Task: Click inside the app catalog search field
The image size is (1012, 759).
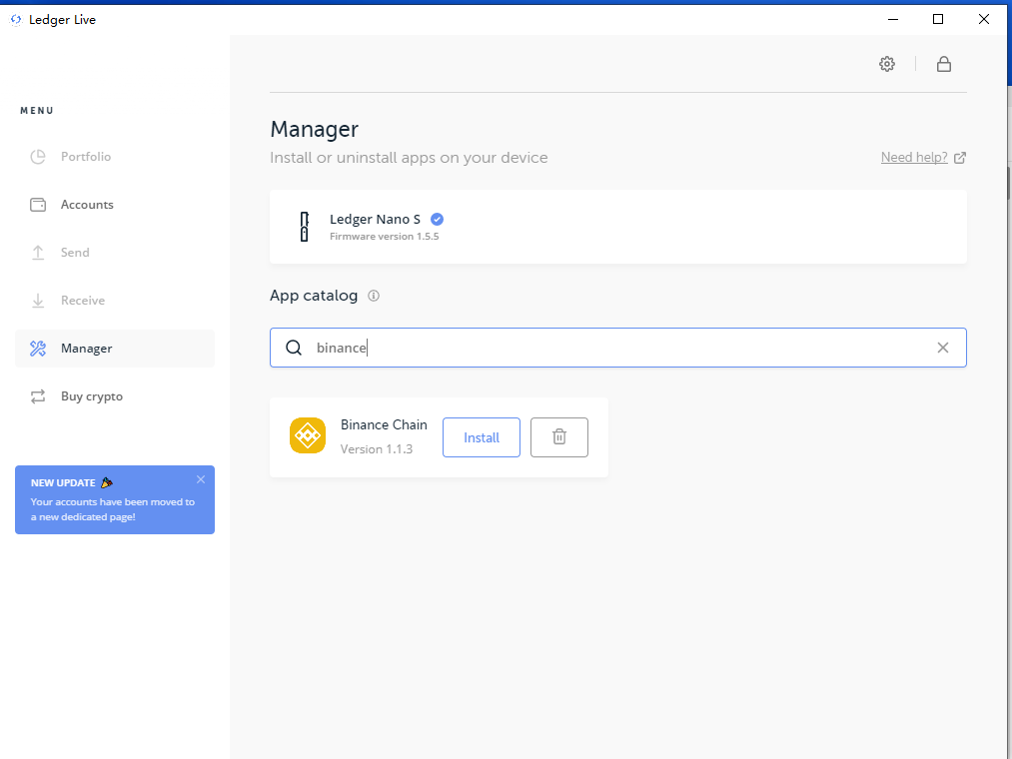Action: pyautogui.click(x=619, y=348)
